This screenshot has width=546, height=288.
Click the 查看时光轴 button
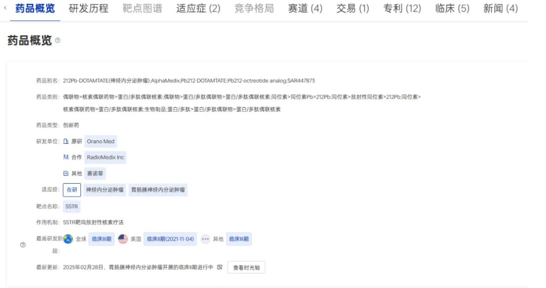[246, 267]
